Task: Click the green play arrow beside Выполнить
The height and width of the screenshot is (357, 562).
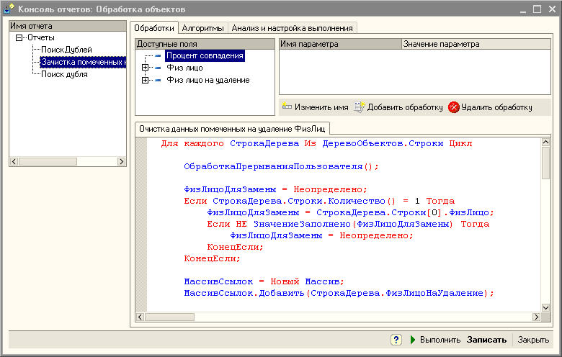Action: coord(413,340)
